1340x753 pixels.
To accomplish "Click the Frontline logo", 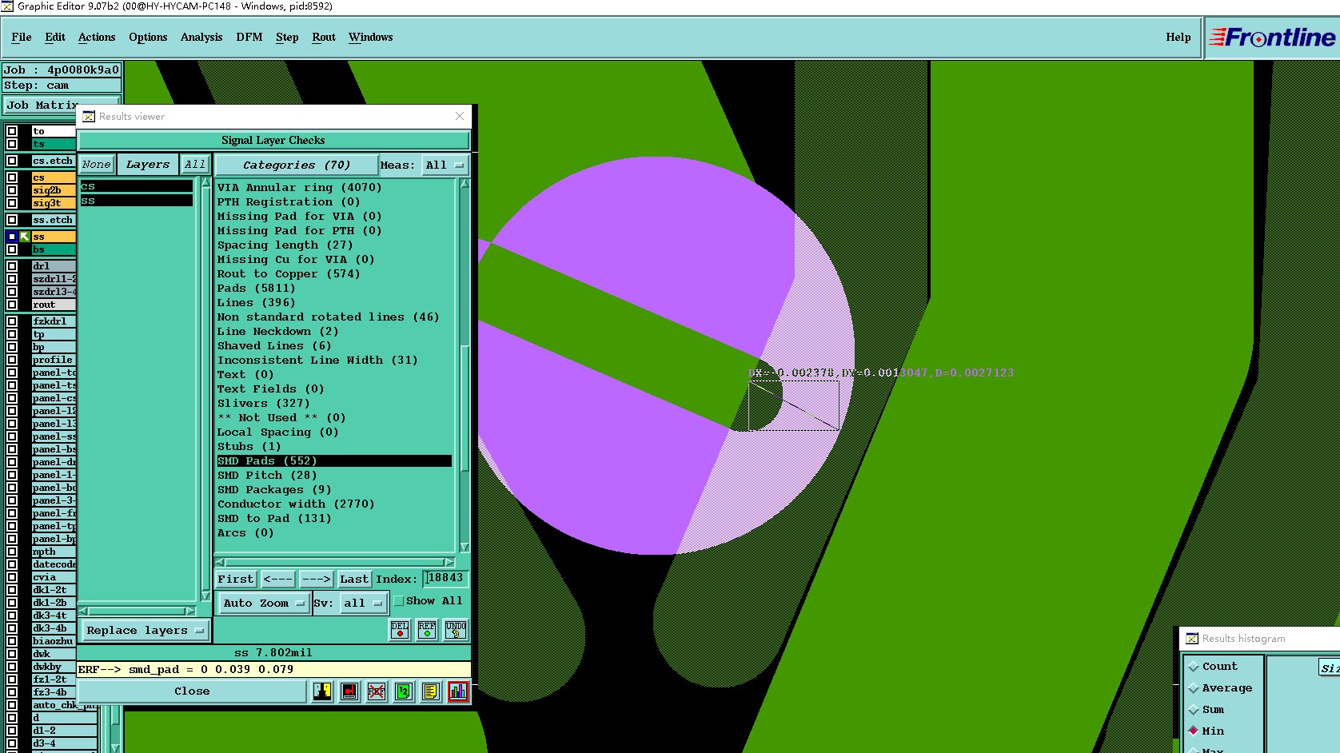I will [x=1272, y=38].
